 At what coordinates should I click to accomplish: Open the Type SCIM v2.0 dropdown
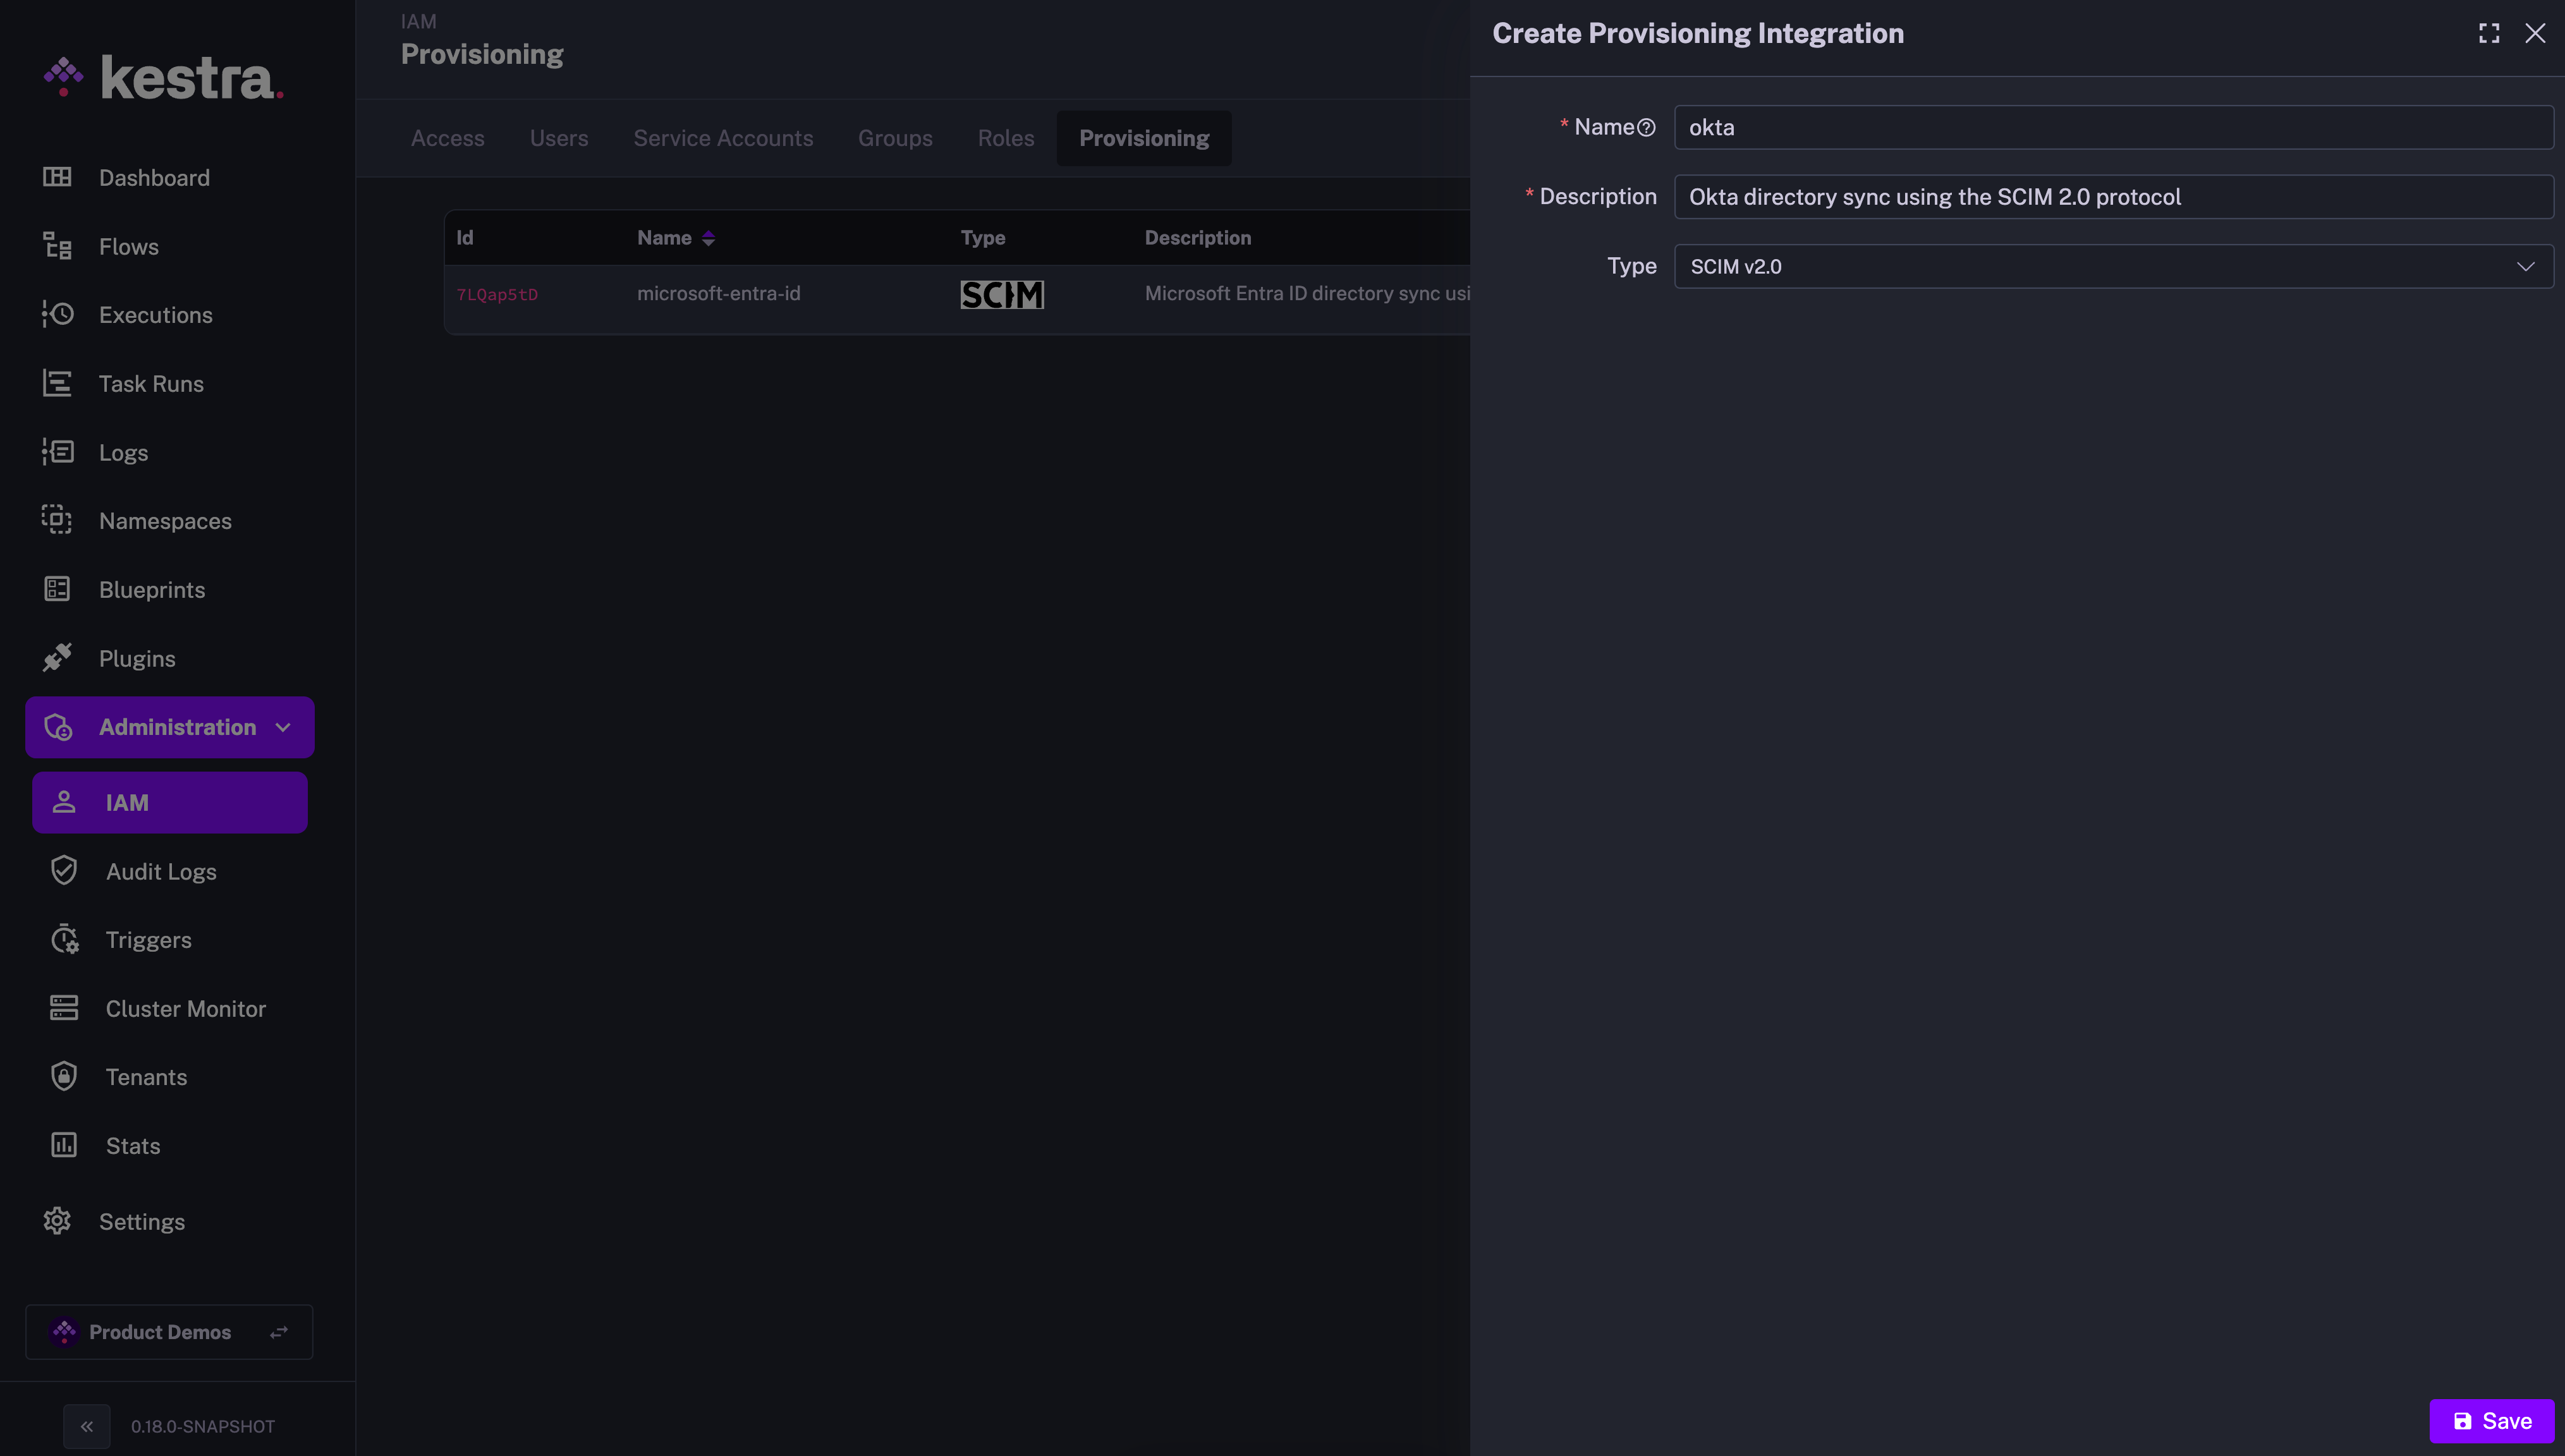pyautogui.click(x=2112, y=267)
